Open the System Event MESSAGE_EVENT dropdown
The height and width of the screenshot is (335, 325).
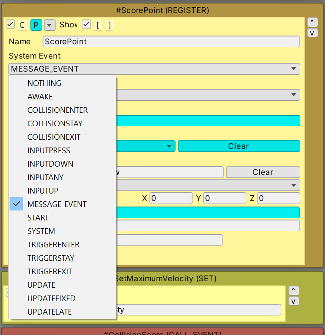[154, 69]
